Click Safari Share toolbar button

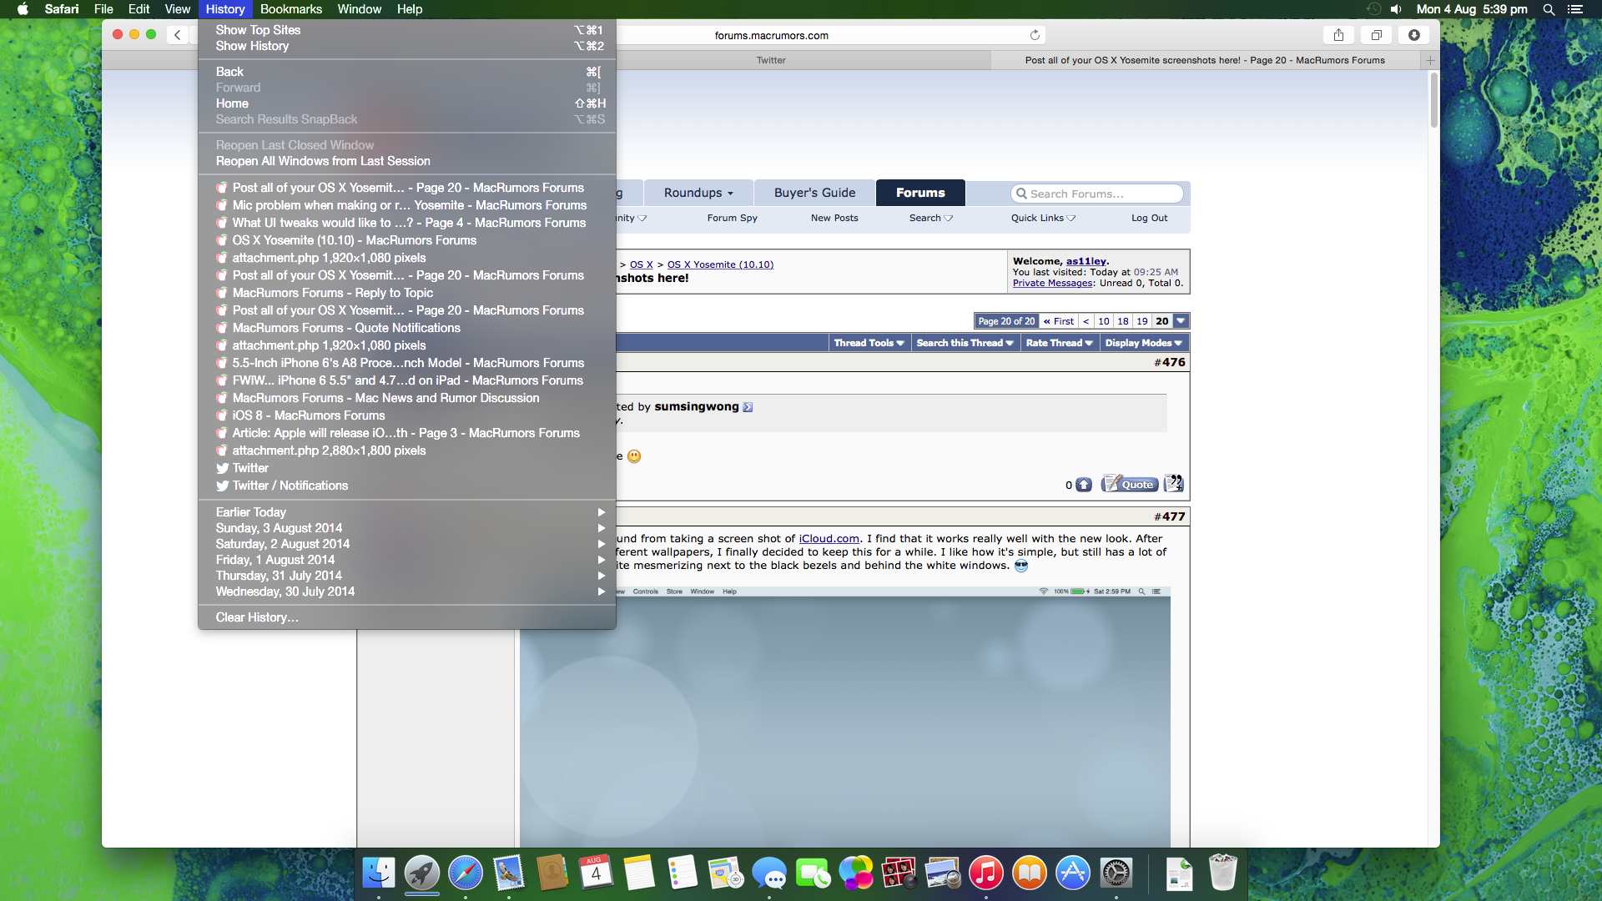pos(1338,35)
